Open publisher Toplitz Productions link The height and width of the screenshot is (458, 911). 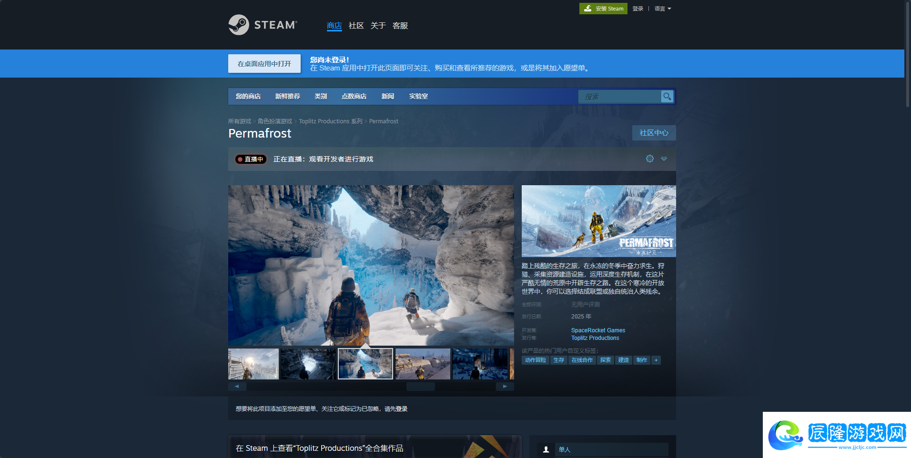click(x=595, y=338)
